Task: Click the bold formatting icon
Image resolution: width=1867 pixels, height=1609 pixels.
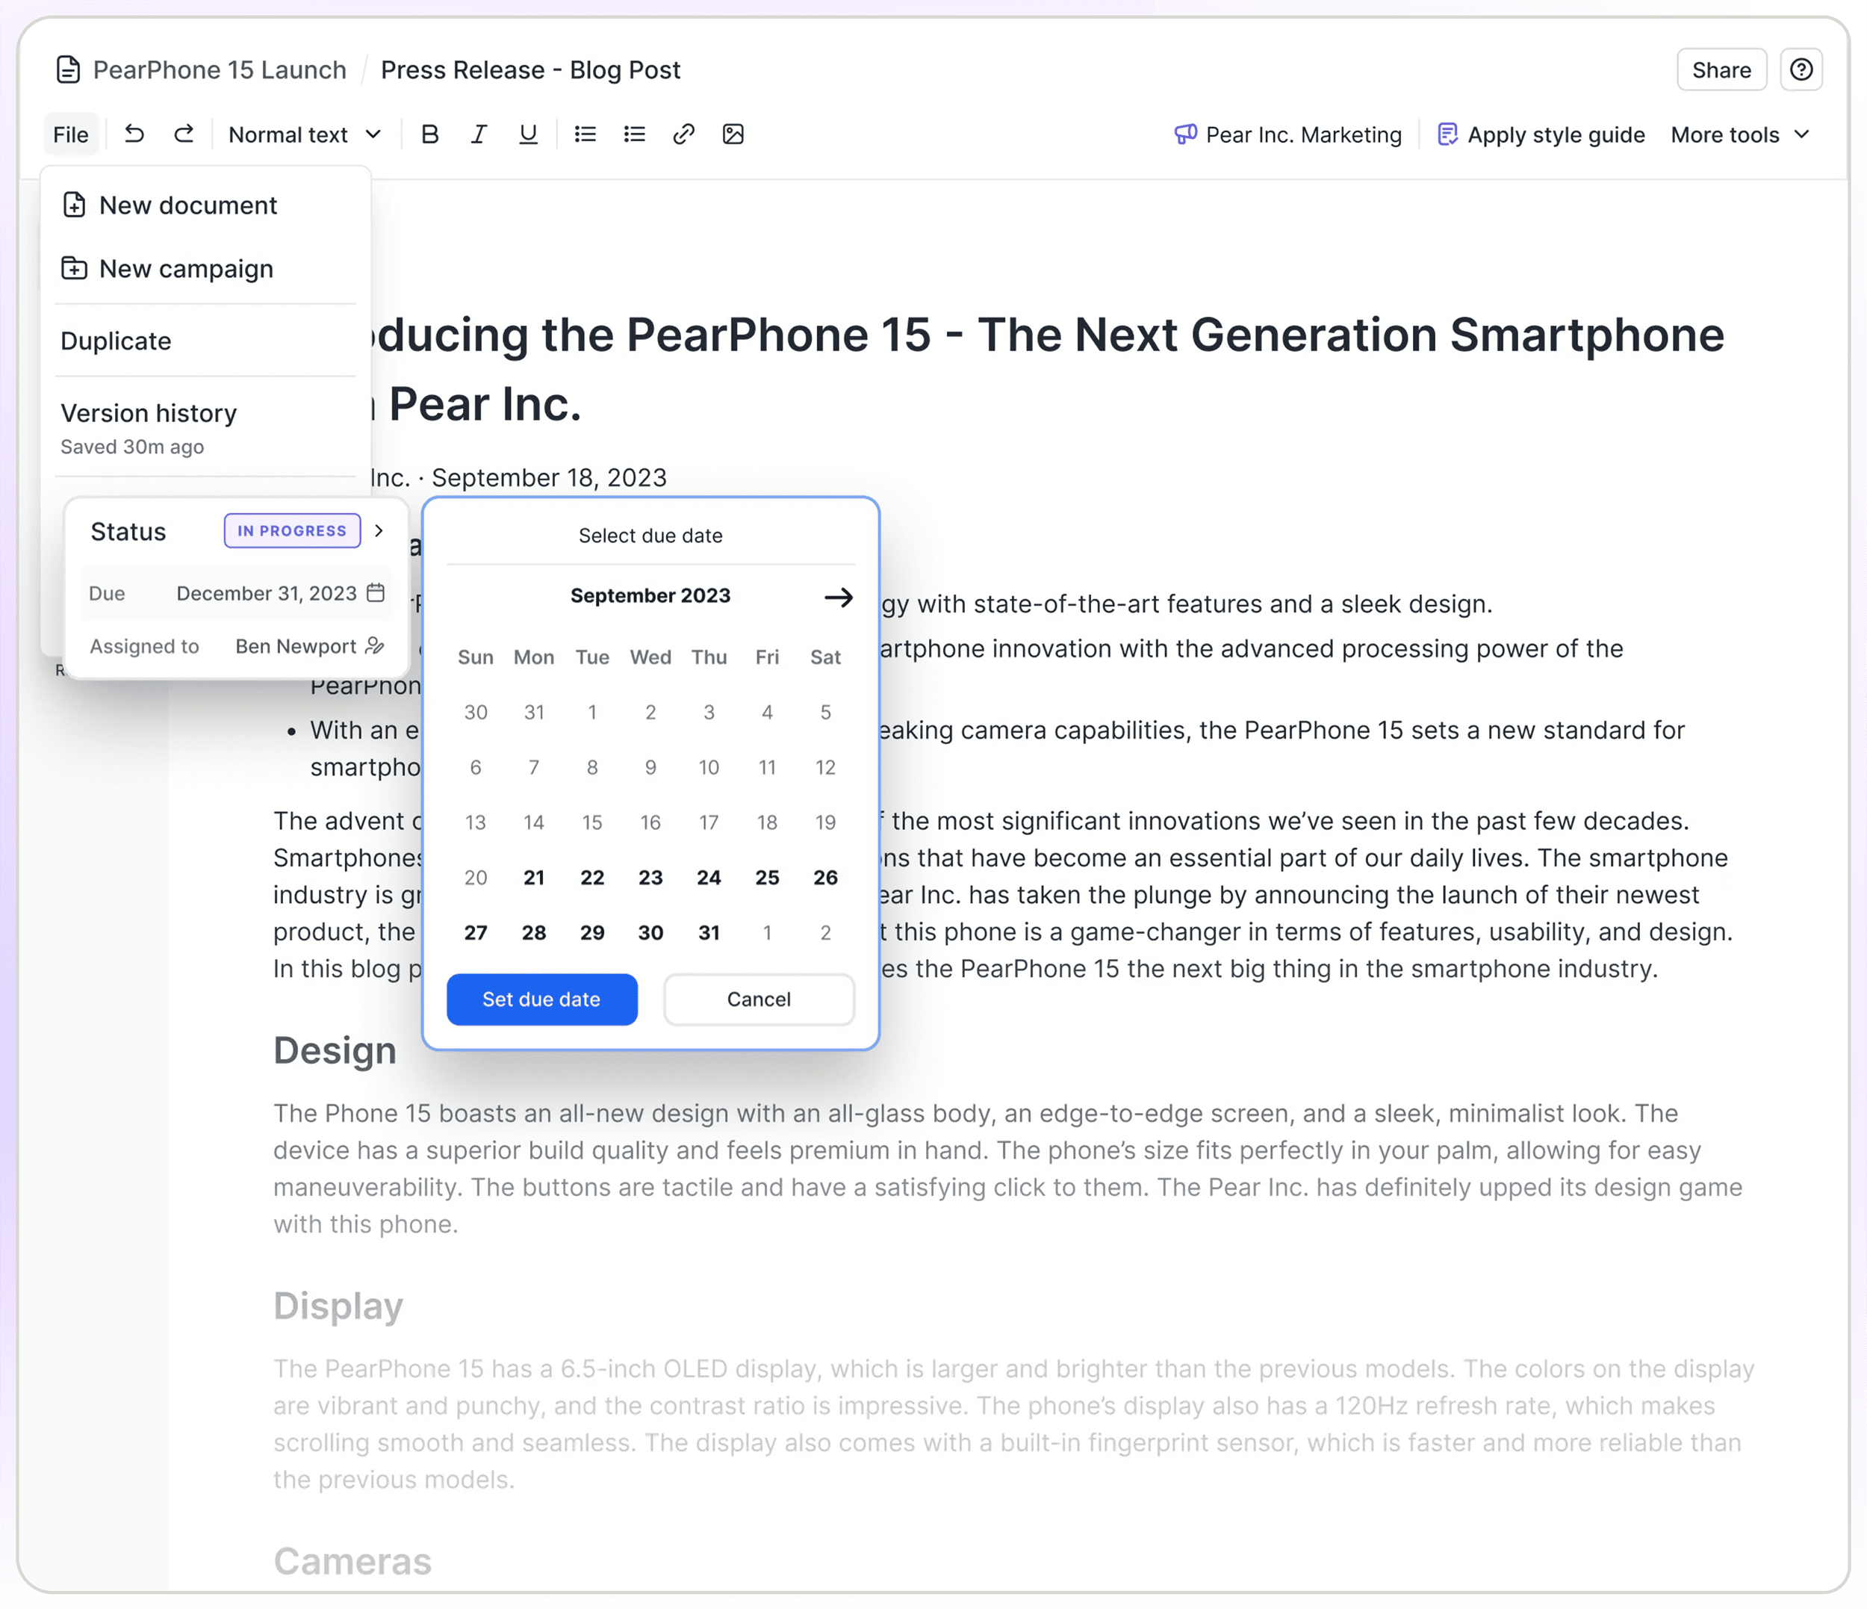Action: tap(430, 134)
